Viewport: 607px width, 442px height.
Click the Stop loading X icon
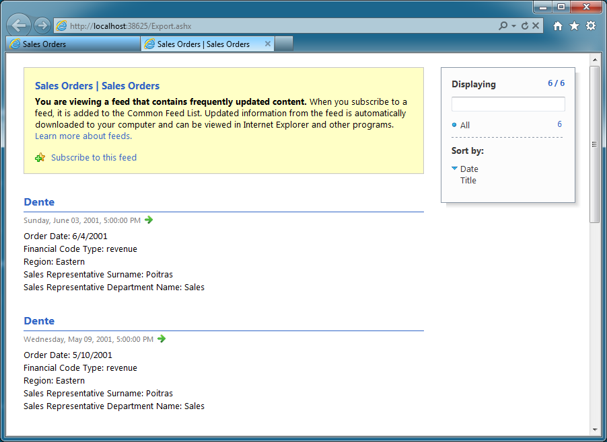[x=536, y=26]
